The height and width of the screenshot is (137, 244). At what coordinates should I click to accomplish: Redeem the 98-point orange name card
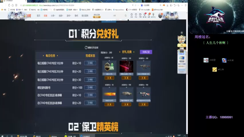[109, 104]
